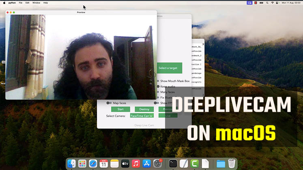The width and height of the screenshot is (303, 170).
Task: Open the Edit menu
Action: point(27,3)
